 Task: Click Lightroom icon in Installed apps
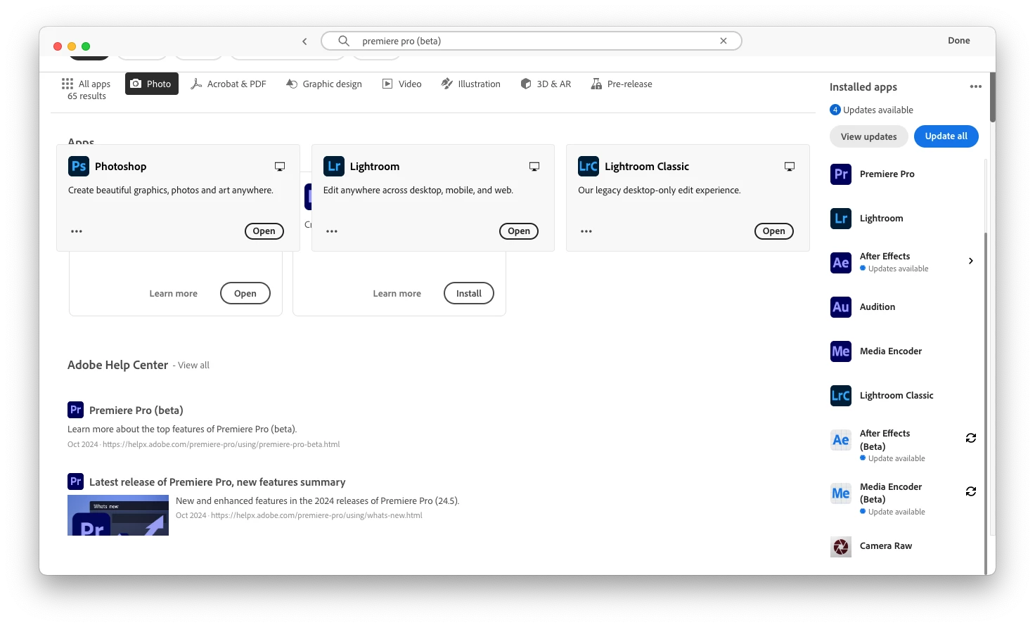click(841, 219)
